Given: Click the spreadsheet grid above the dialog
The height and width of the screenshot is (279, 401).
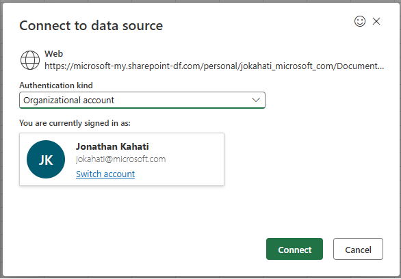Looking at the screenshot, I should (200, 1).
